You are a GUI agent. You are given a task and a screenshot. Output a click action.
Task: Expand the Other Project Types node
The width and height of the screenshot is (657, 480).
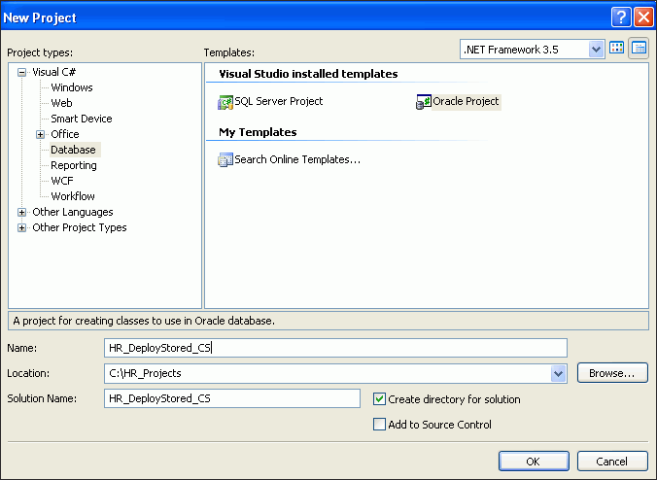[22, 227]
